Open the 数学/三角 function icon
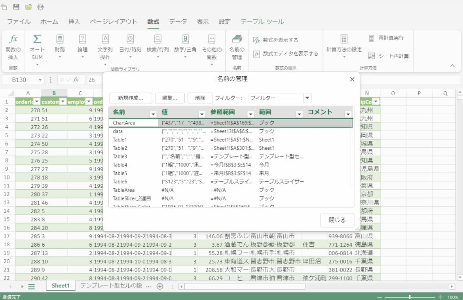The image size is (463, 300). click(185, 39)
